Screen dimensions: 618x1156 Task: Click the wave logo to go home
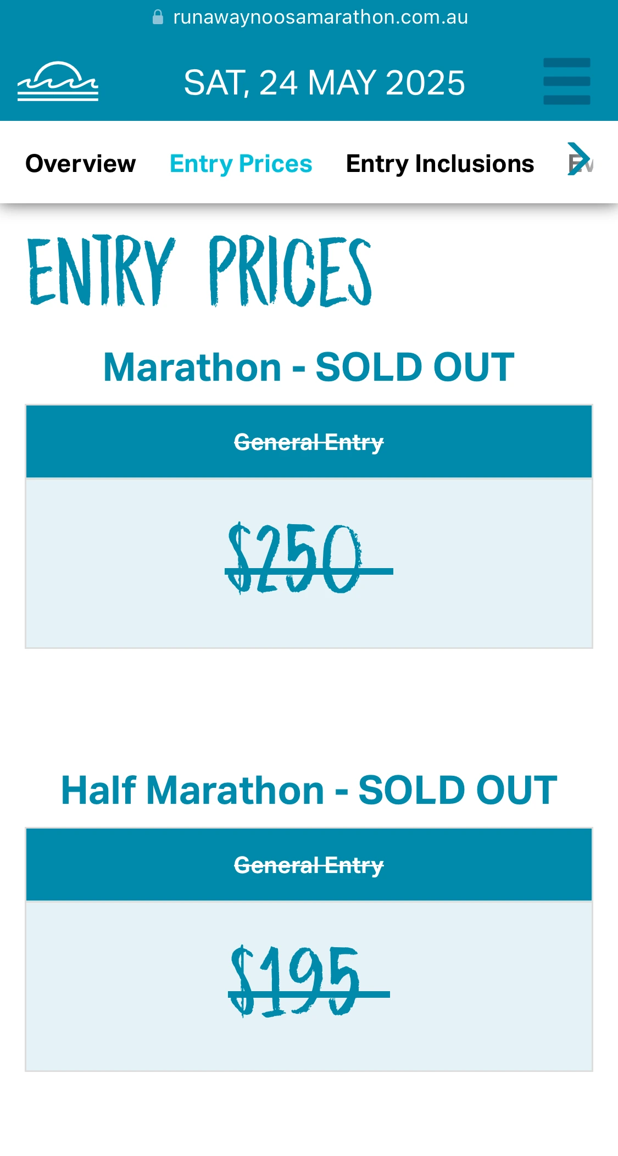coord(58,82)
